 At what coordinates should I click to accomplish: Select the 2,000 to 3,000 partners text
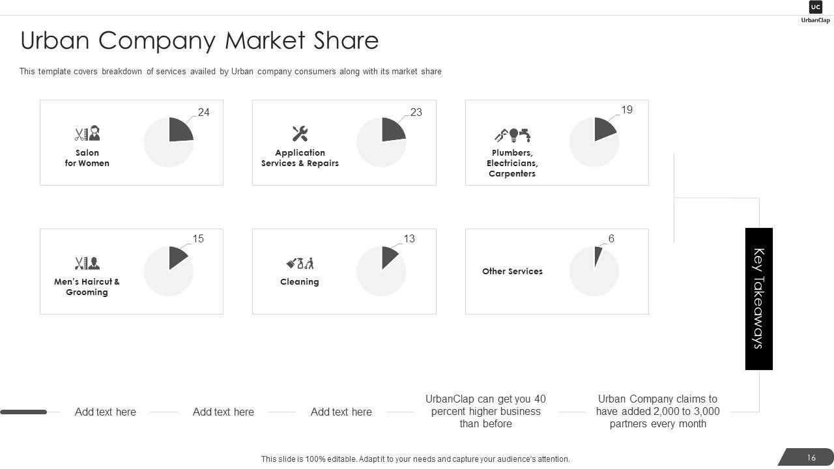pyautogui.click(x=657, y=411)
